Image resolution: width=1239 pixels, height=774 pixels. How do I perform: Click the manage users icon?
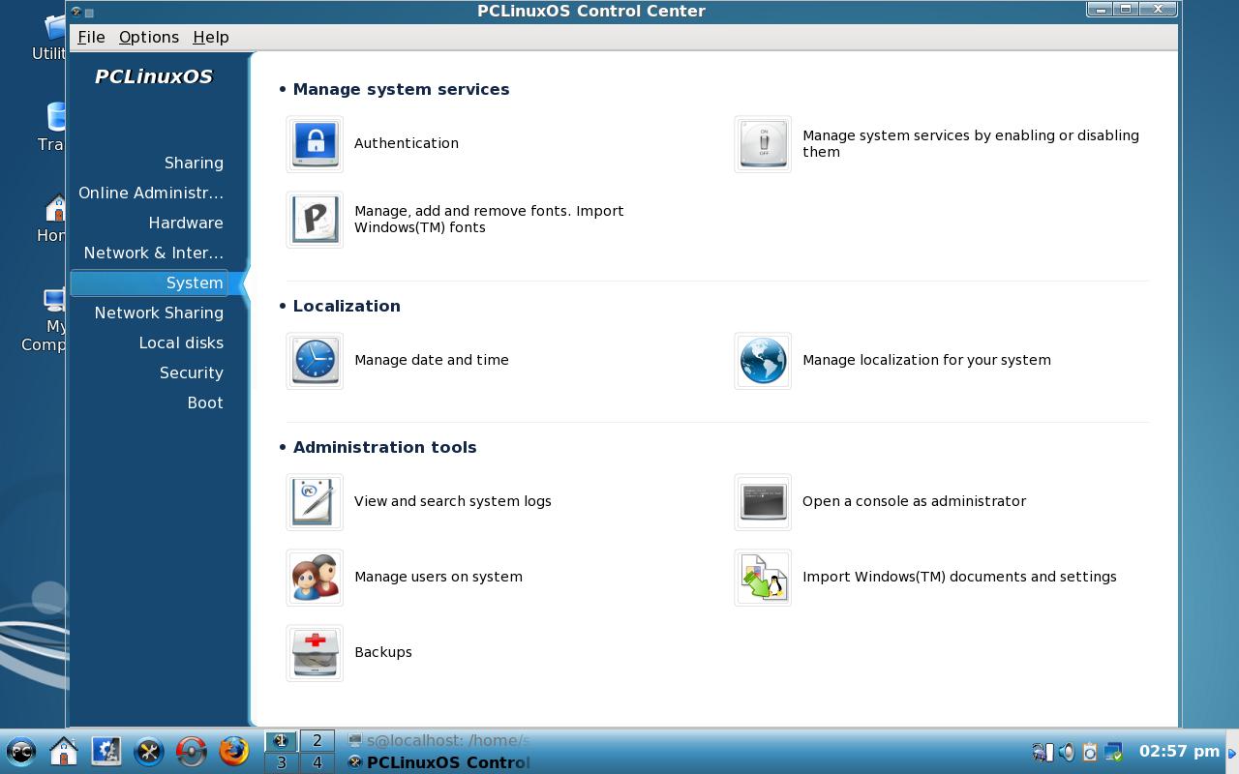click(315, 578)
